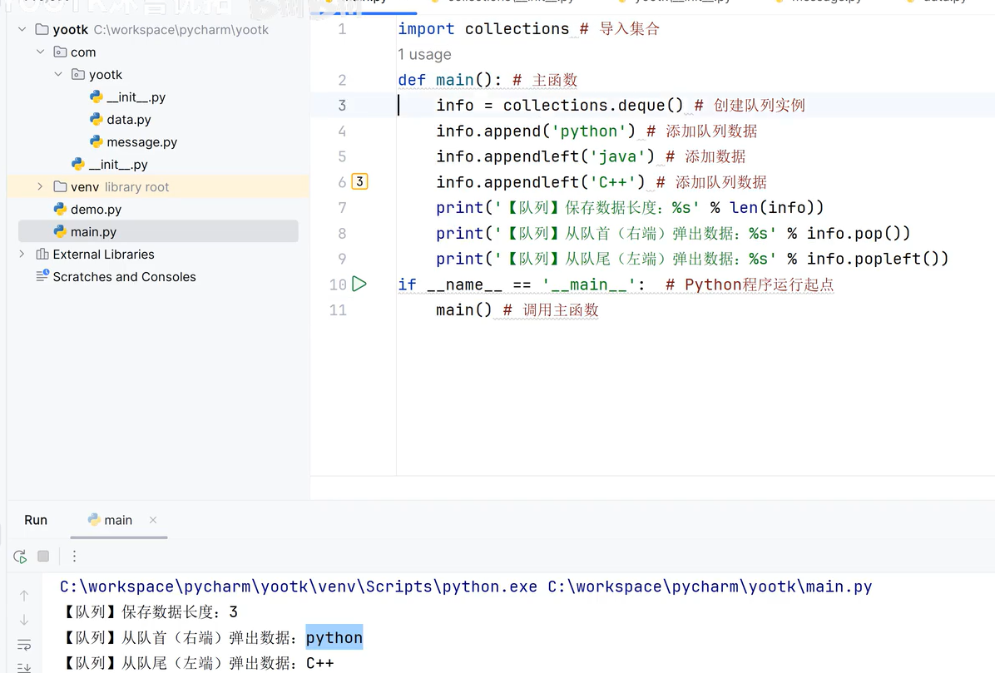Select __init__.py inside yootk package
This screenshot has height=673, width=995.
136,97
